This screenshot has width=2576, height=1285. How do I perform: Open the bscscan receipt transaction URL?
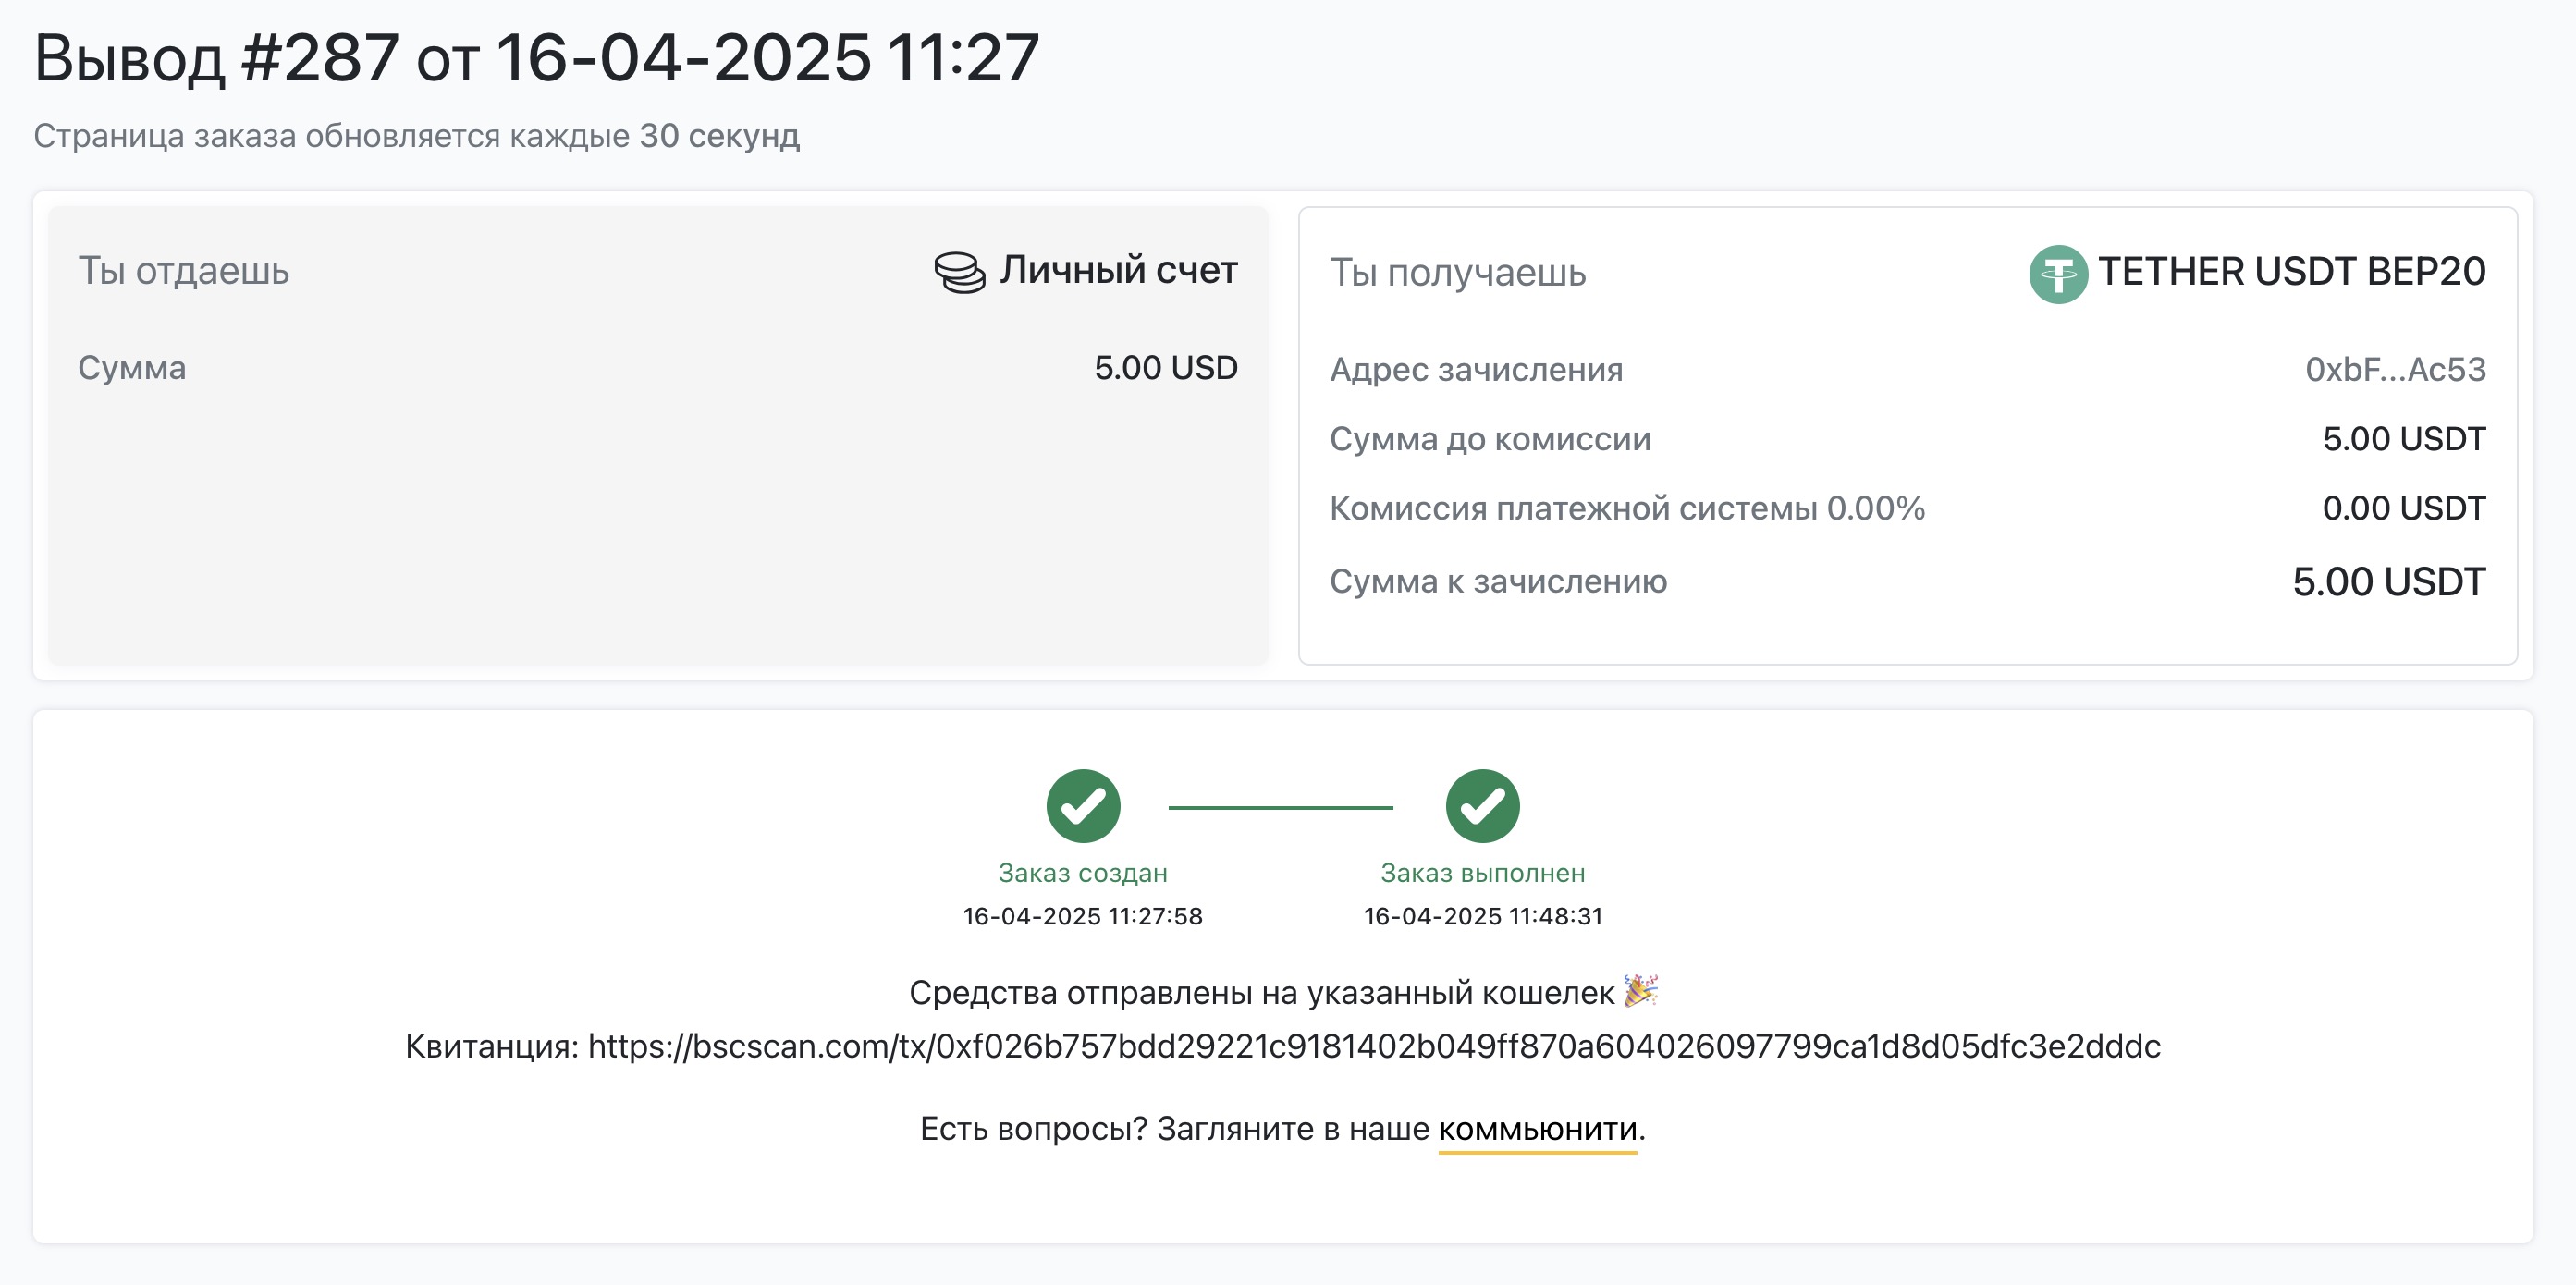(x=1374, y=1046)
